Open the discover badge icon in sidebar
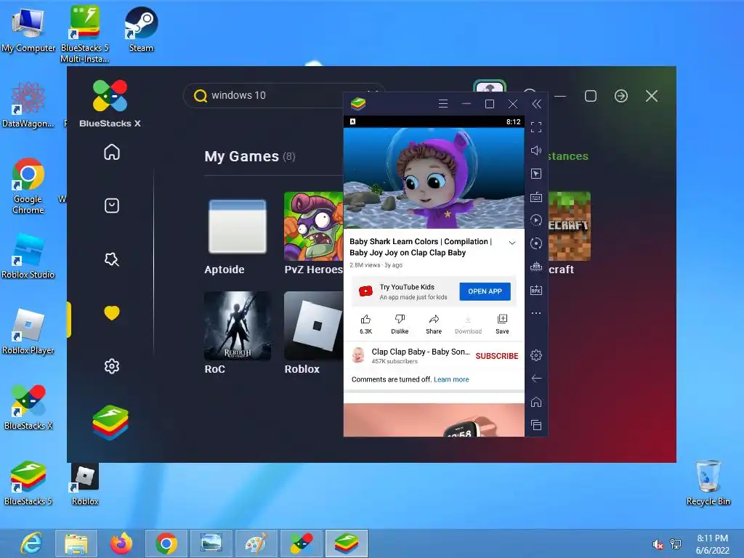 (x=112, y=259)
